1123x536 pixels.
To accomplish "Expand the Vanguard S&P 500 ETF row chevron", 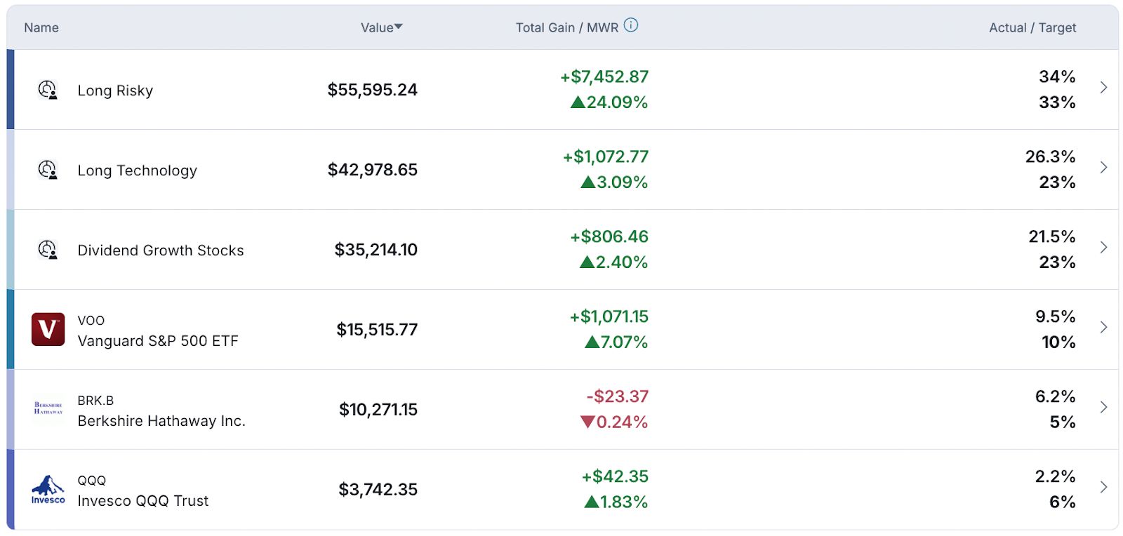I will 1103,327.
